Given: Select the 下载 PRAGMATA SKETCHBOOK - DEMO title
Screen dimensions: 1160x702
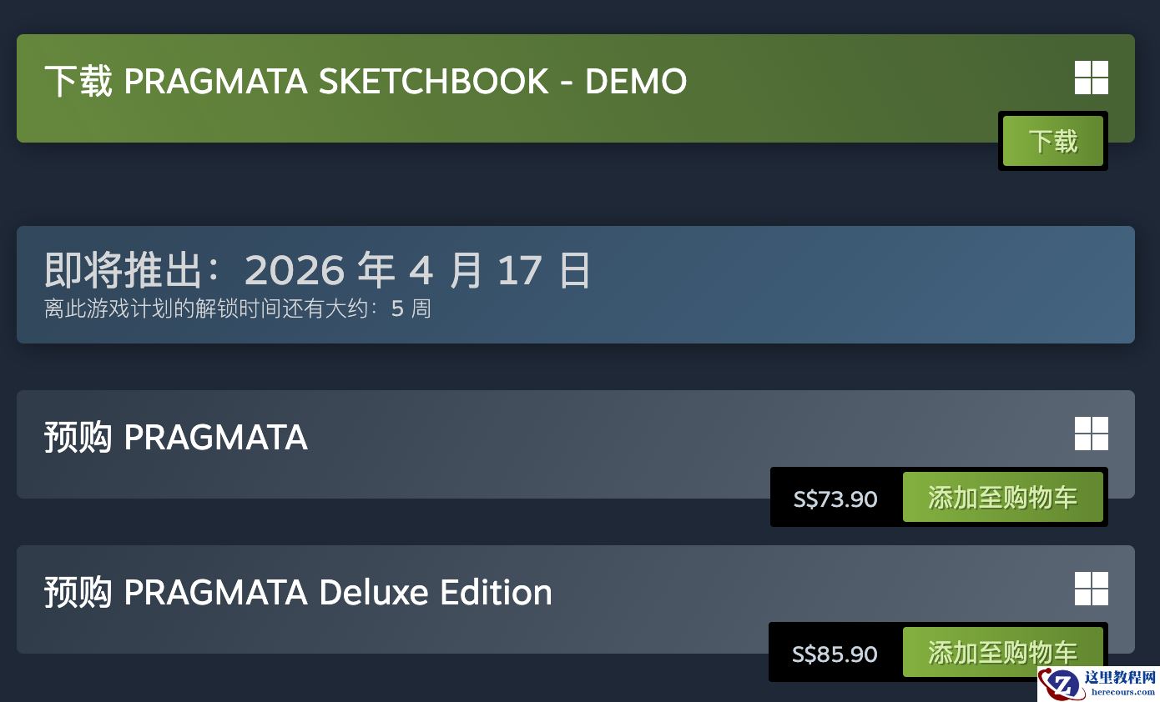Looking at the screenshot, I should [365, 82].
